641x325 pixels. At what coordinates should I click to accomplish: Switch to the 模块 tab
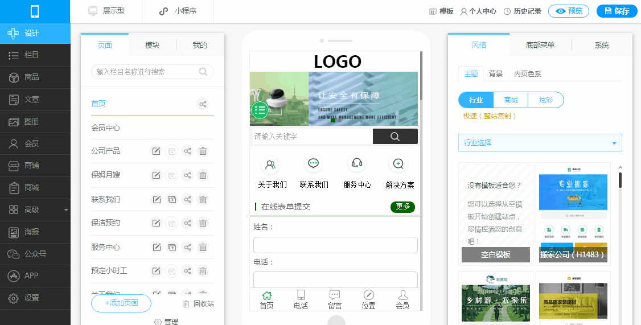[152, 45]
